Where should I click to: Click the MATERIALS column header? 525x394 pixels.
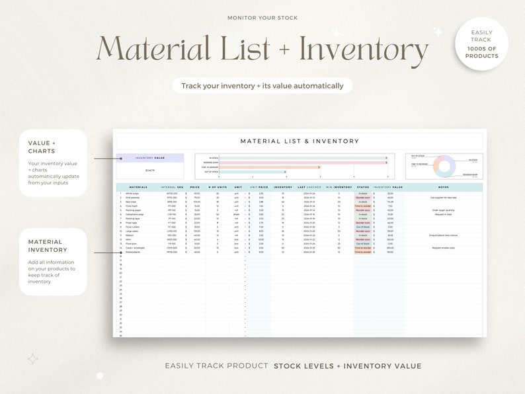coord(138,187)
